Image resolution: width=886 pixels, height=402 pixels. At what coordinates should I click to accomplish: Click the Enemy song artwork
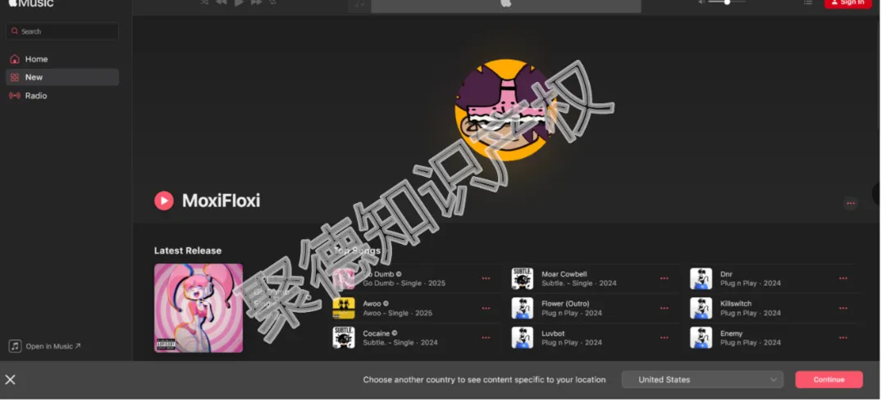pyautogui.click(x=701, y=337)
